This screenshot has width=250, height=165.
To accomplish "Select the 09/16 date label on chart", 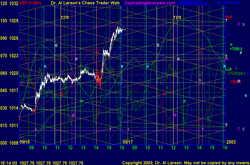I will pyautogui.click(x=25, y=142).
